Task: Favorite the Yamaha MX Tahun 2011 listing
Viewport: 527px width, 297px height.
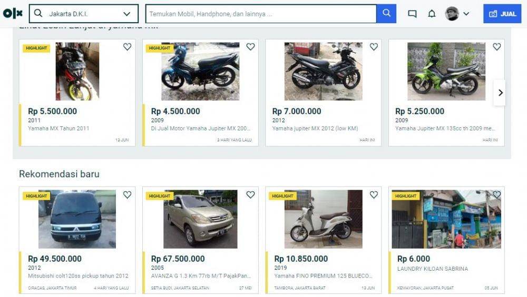Action: click(127, 47)
